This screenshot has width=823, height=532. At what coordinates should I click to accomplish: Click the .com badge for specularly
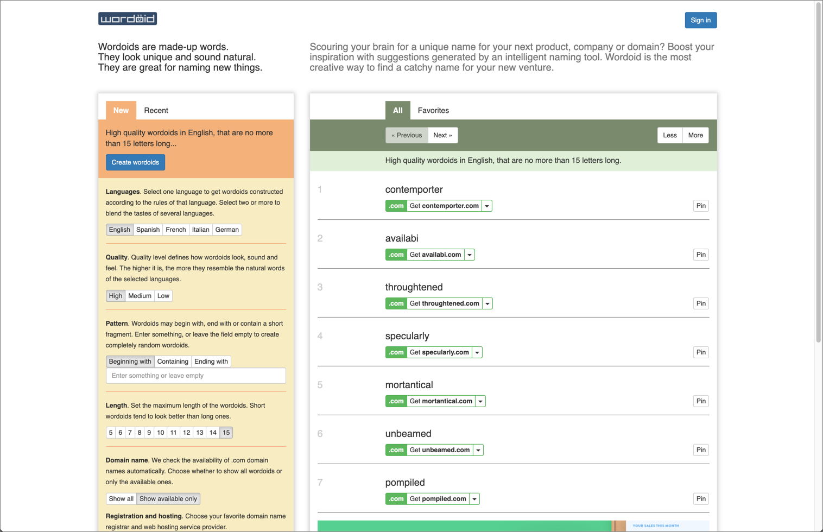tap(396, 352)
